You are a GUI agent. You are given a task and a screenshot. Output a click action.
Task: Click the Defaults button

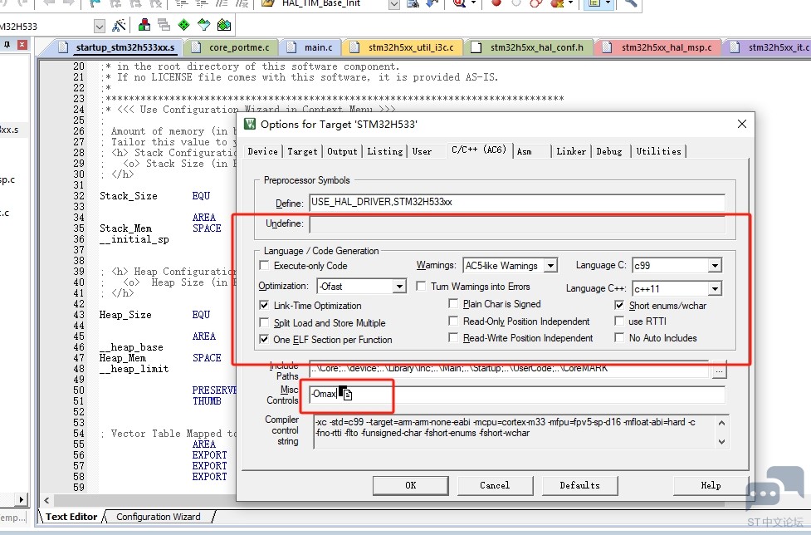pyautogui.click(x=579, y=485)
